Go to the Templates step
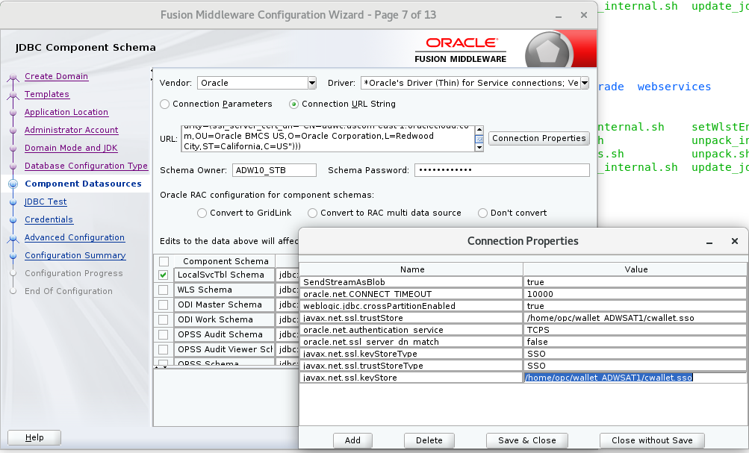This screenshot has height=453, width=749. click(47, 94)
